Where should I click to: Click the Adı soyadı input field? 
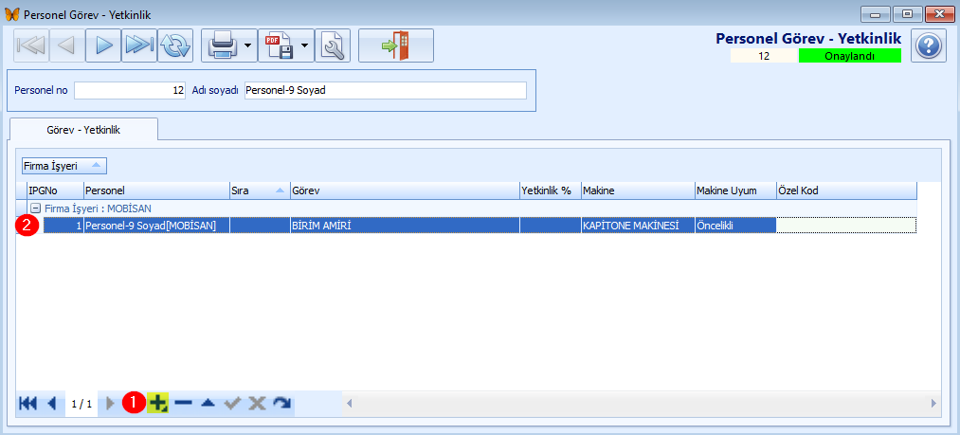[x=385, y=90]
